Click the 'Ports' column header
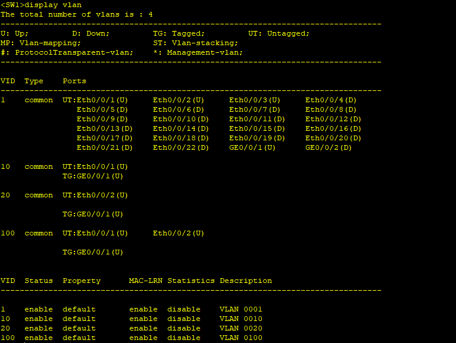 (74, 81)
